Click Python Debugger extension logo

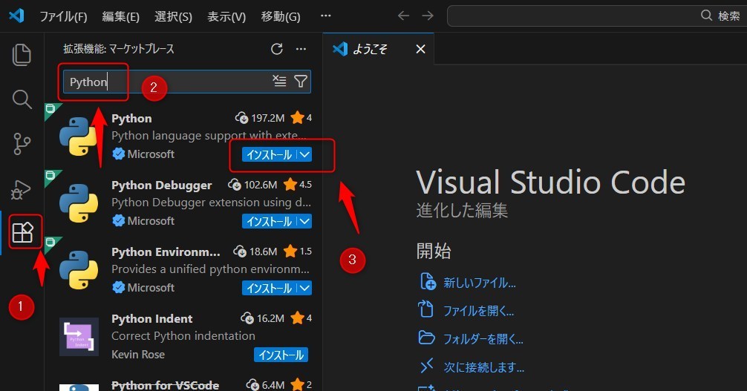79,203
